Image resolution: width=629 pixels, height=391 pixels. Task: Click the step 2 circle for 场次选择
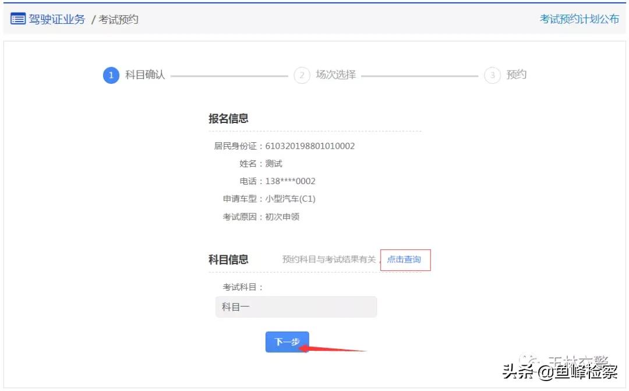point(302,75)
